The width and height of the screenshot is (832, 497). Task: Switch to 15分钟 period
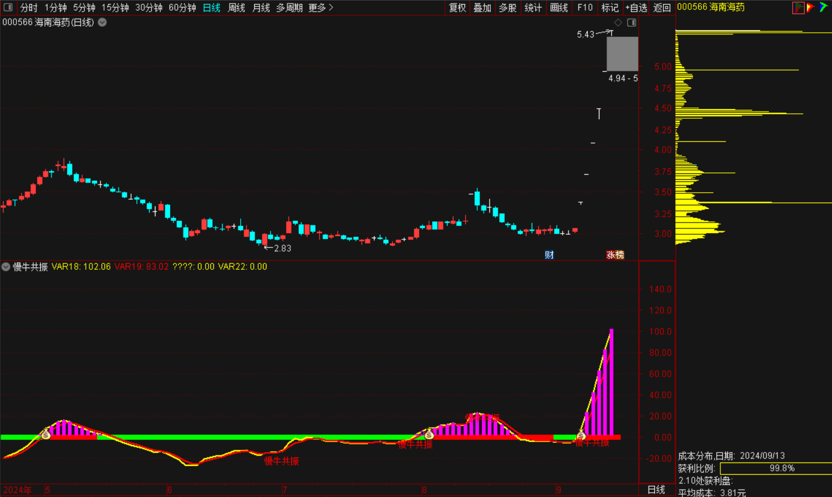(x=115, y=8)
